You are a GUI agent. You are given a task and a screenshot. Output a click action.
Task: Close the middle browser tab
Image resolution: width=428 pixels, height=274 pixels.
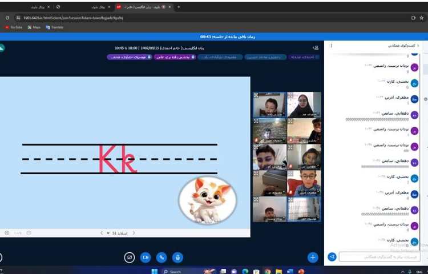pos(109,7)
